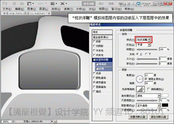Open the 选择(S) menu
174x124 pixels.
pos(56,9)
